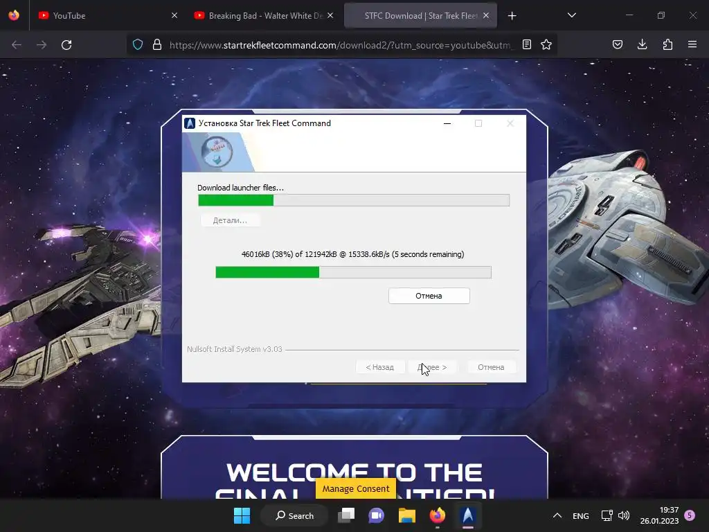709x532 pixels.
Task: Expand the list all tabs chevron
Action: [x=571, y=15]
